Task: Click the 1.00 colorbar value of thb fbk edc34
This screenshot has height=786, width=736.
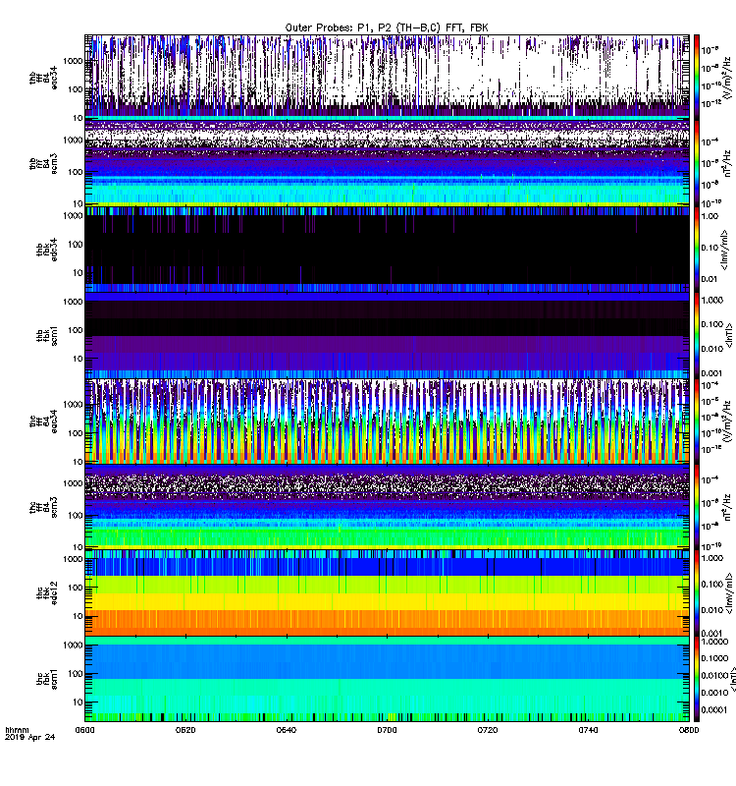Action: pos(710,216)
